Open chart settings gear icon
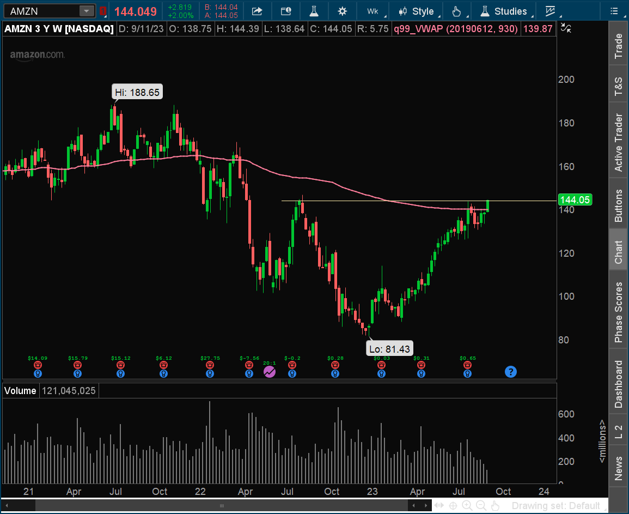Viewport: 629px width, 514px height. point(342,11)
